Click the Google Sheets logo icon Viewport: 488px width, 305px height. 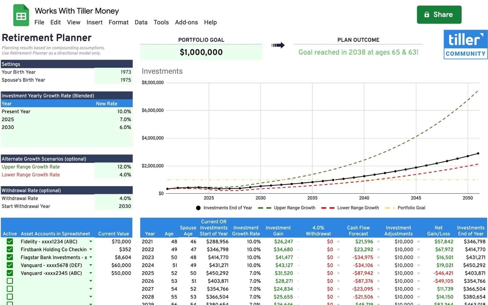click(x=21, y=15)
